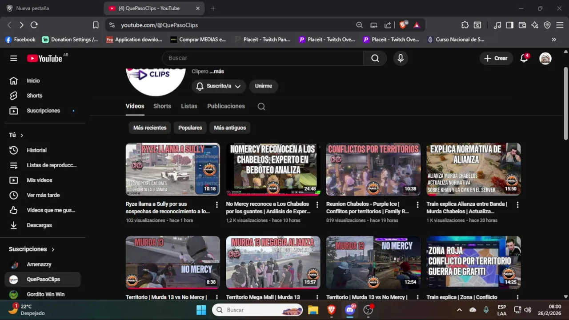Viewport: 569px width, 320px height.
Task: Switch to the Shorts channel tab
Action: 162,106
